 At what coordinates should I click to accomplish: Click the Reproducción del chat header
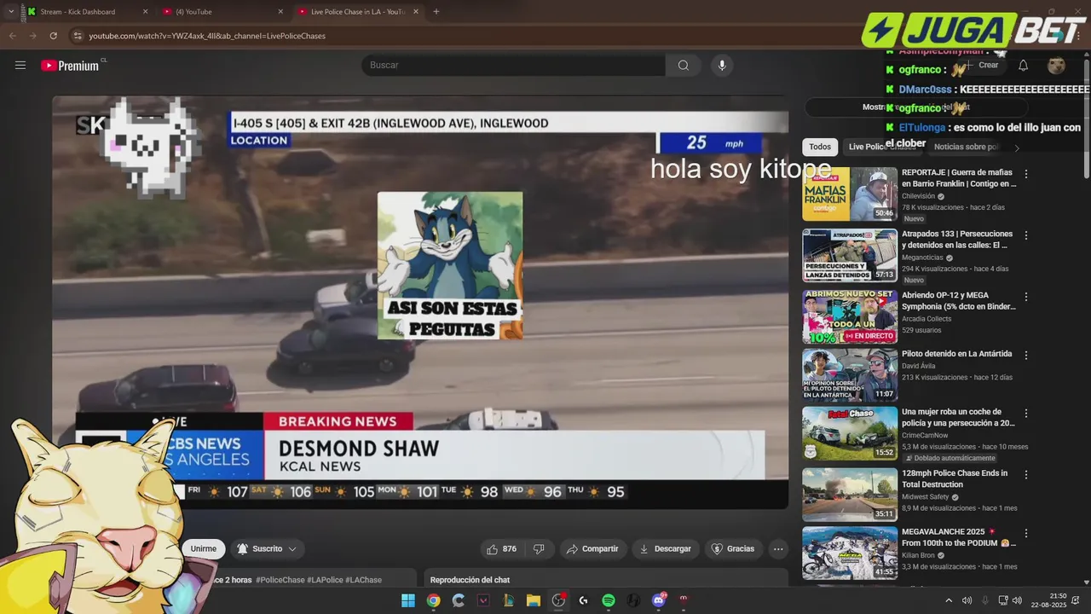click(x=470, y=580)
